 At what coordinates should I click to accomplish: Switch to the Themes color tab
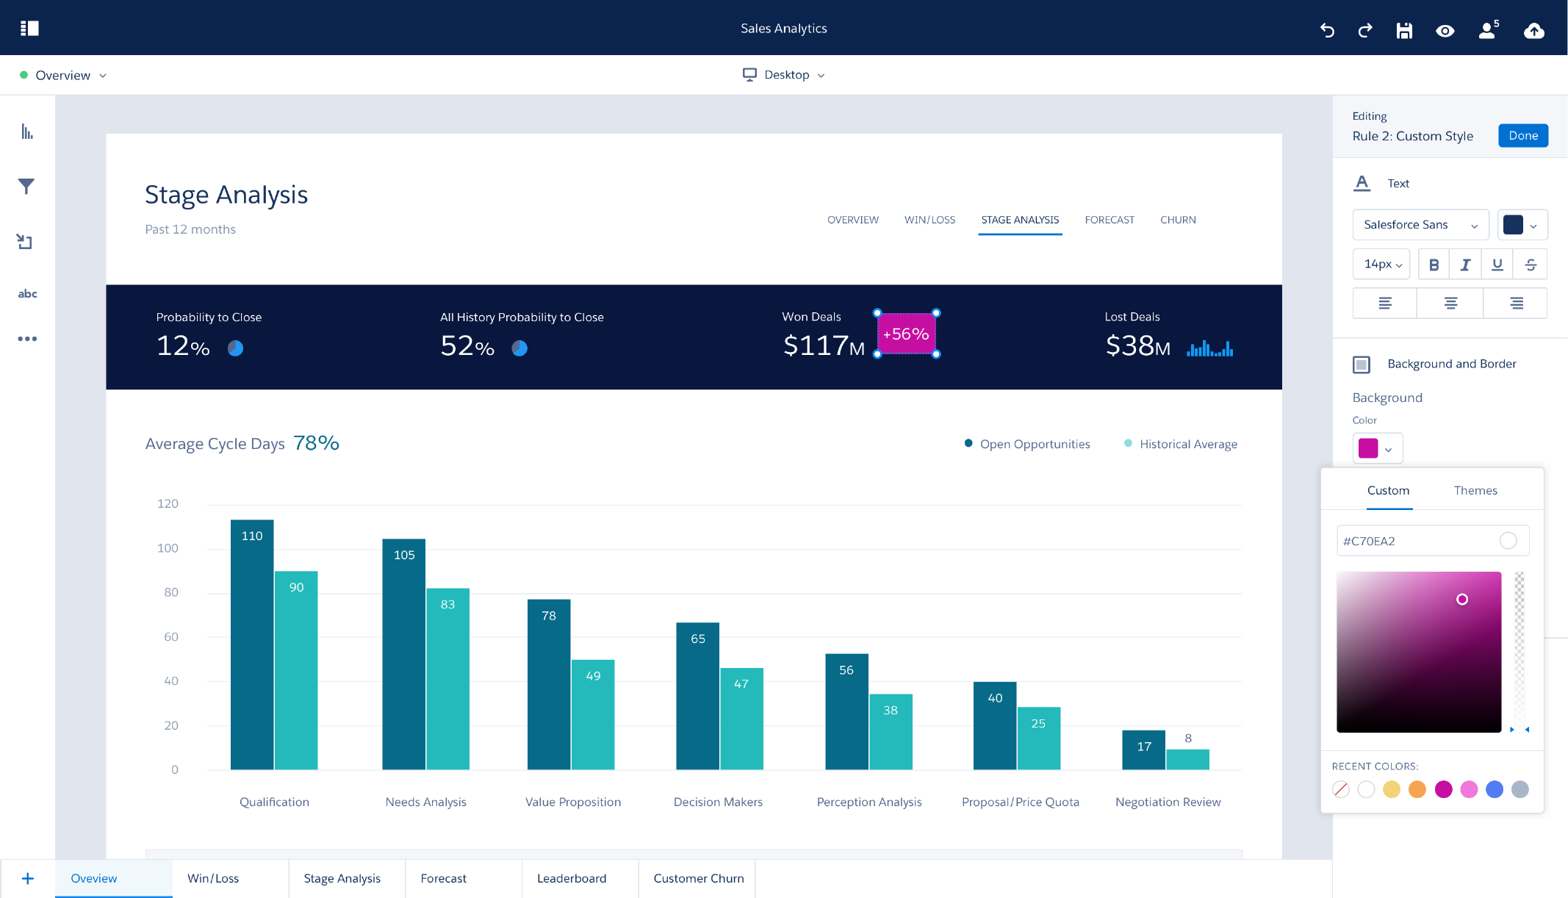(1475, 490)
